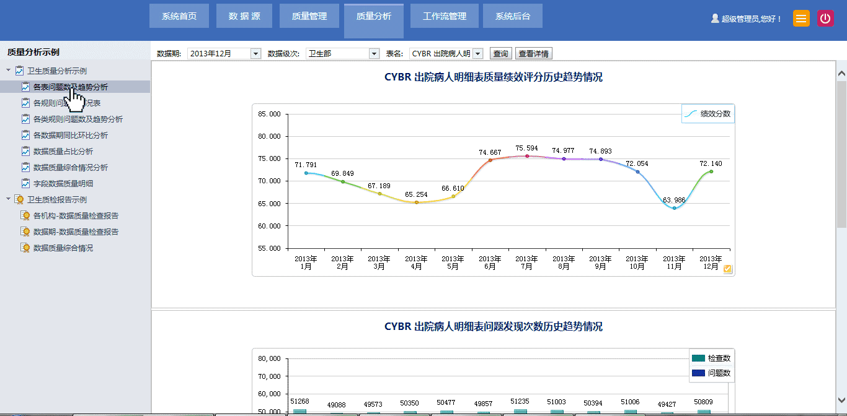Open the 质量管理 tab
847x416 pixels.
[309, 16]
